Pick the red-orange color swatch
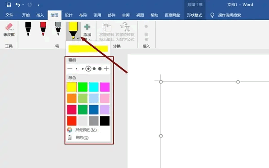This screenshot has height=168, width=269. 72,121
